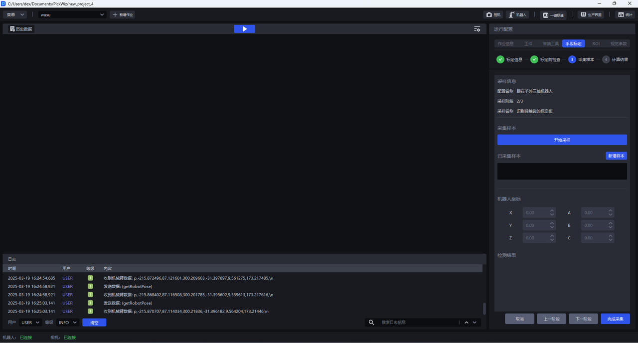
Task: Expand the 菜单 menu dropdown
Action: click(15, 15)
